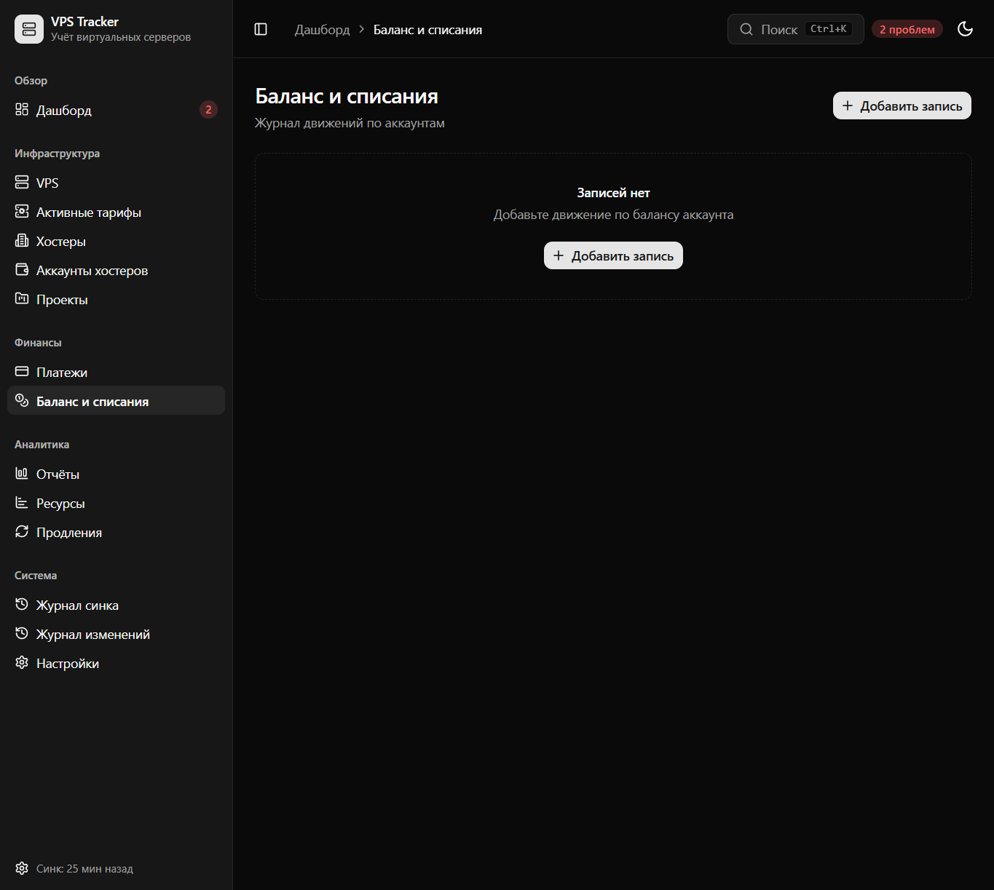Open Аккаунты хостеров wallet icon
The height and width of the screenshot is (890, 994).
pos(22,270)
